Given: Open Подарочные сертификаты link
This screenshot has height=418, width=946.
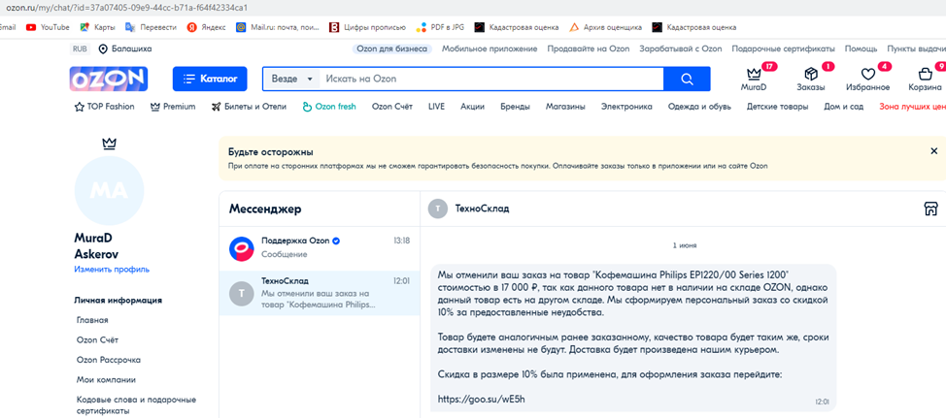Looking at the screenshot, I should pos(783,48).
